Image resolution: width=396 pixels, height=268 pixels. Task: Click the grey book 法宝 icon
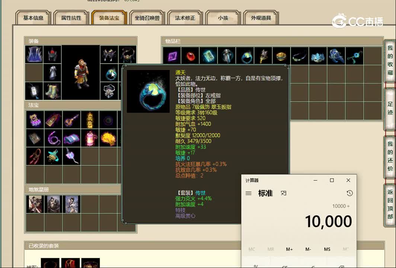point(35,138)
